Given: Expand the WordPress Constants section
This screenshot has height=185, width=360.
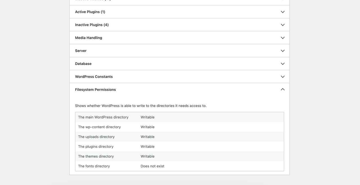Looking at the screenshot, I should tap(179, 77).
